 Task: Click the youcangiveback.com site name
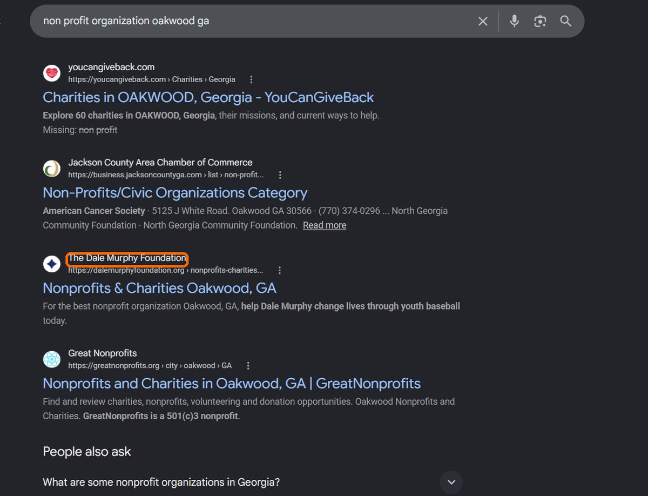click(111, 67)
